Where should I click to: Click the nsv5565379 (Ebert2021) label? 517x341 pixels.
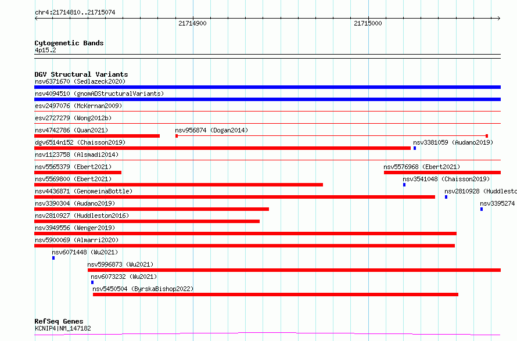tap(73, 167)
